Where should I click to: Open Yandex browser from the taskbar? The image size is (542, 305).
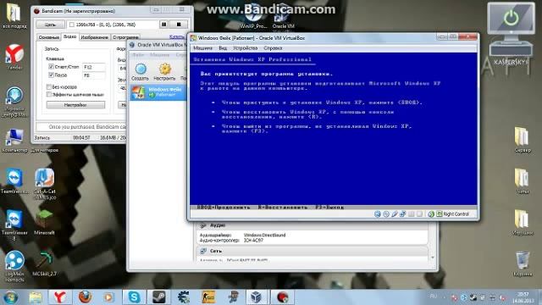[60, 297]
